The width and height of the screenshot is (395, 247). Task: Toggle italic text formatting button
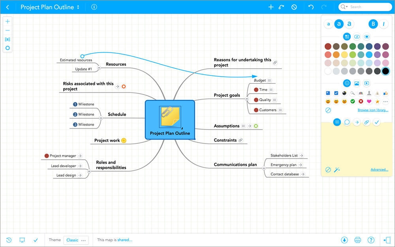tap(384, 24)
